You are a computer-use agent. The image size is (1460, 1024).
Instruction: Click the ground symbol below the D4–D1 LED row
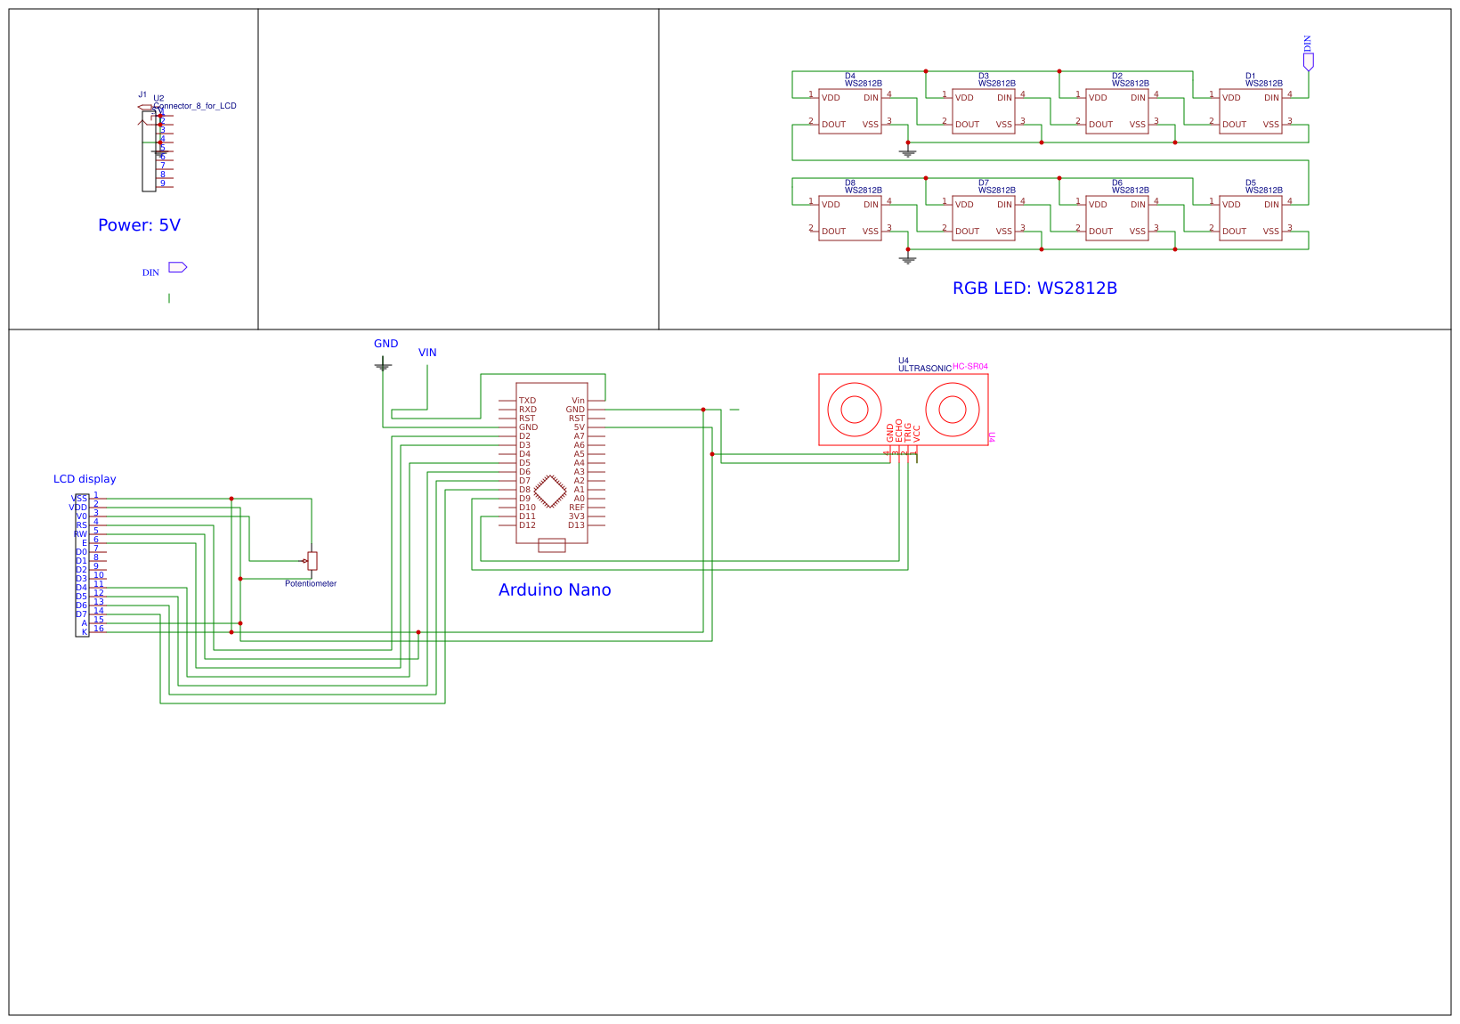(x=907, y=152)
